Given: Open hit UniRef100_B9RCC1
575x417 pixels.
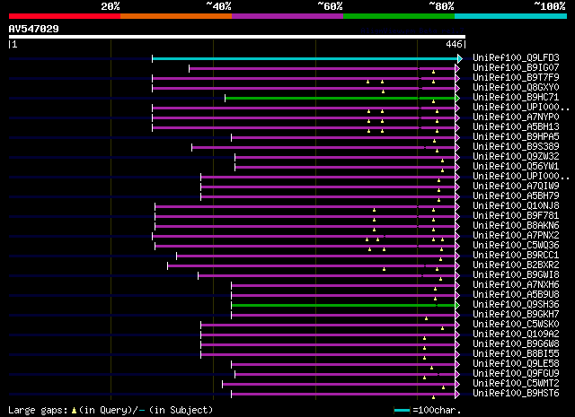Looking at the screenshot, I should pyautogui.click(x=516, y=256).
